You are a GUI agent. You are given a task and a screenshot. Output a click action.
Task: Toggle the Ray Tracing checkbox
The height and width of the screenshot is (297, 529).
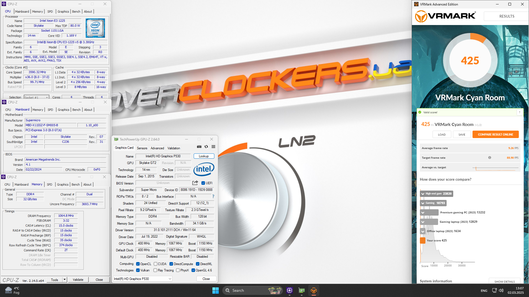tap(155, 270)
